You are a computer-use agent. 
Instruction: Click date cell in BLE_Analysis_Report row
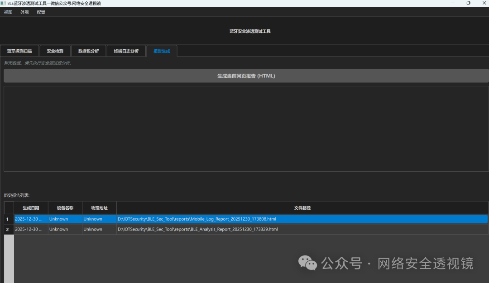click(31, 229)
